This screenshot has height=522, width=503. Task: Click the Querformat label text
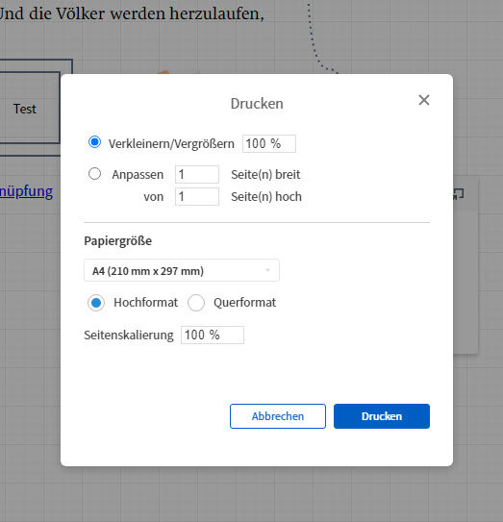coord(245,303)
